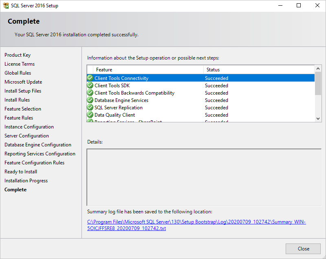Click the Reporting Services Configuration step
Viewport: 326px width, 259px height.
(x=40, y=154)
